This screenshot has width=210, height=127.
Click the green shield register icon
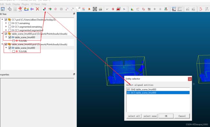[x=50, y=9]
